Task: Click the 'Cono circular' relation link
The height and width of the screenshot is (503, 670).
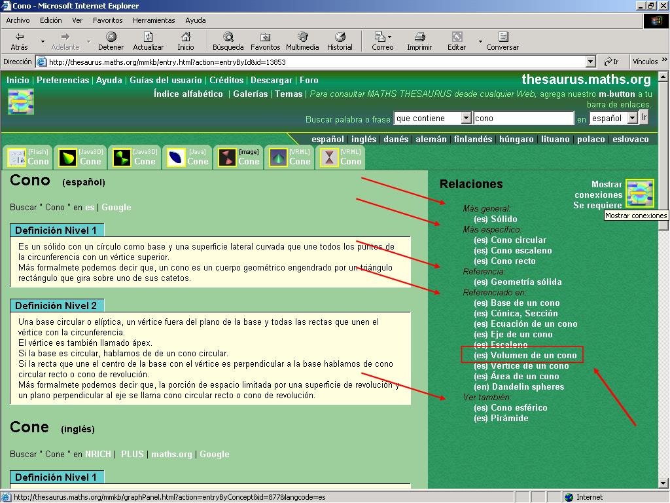Action: (518, 240)
